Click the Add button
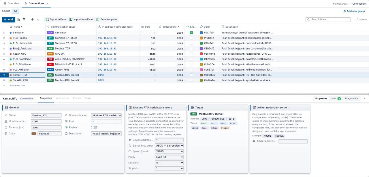Viewport: 369px width, 177px height. [x=9, y=20]
